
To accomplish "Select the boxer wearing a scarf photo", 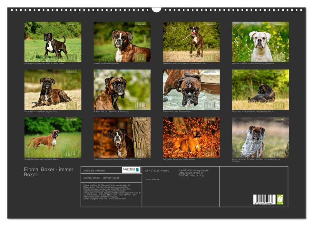I will 260,137.
